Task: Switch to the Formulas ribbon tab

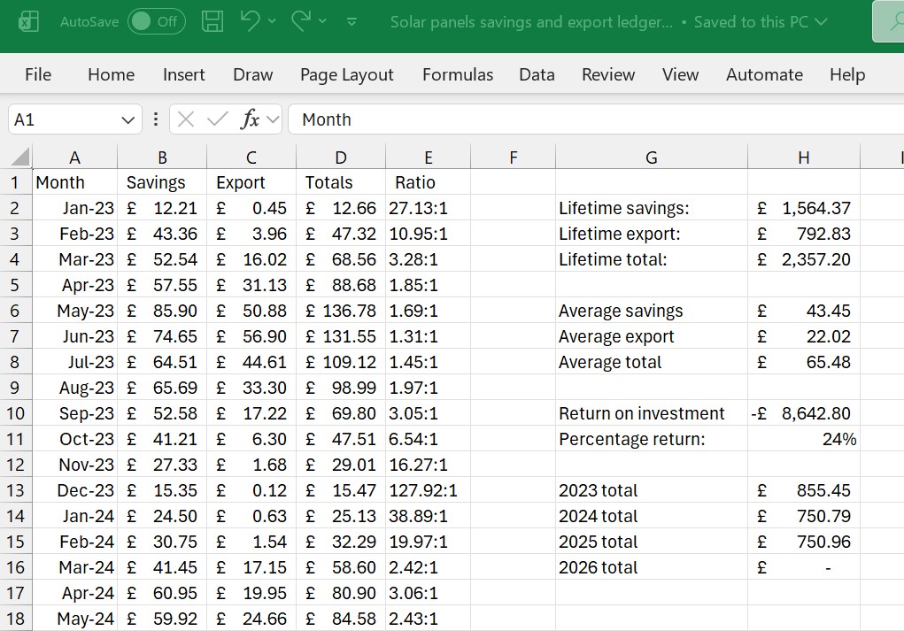Action: point(458,75)
